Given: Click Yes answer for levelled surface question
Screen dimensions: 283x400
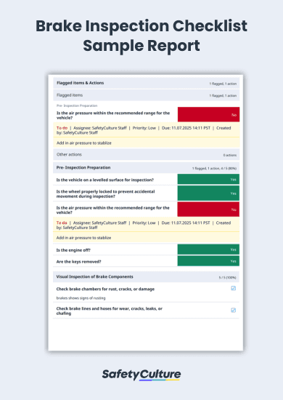Looking at the screenshot, I should coord(208,180).
